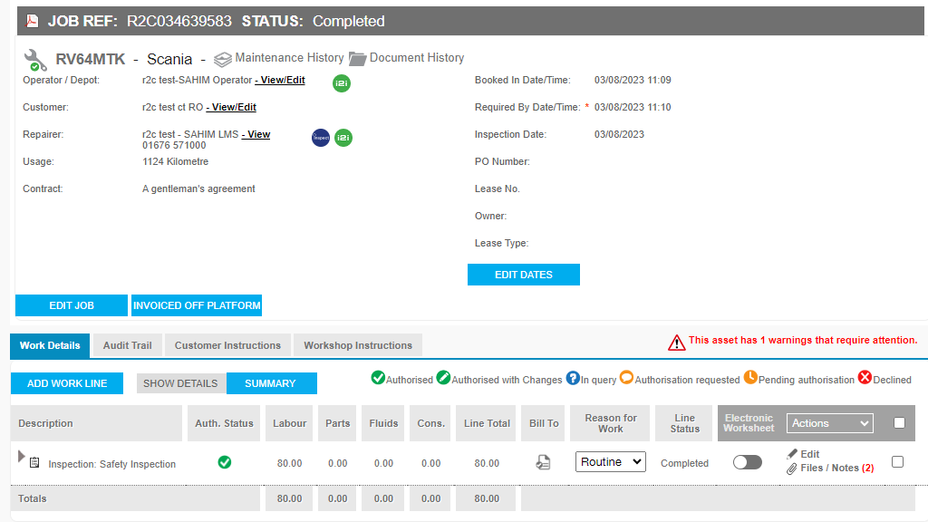Expand the Safety Inspection work line
The width and height of the screenshot is (928, 522).
click(22, 456)
